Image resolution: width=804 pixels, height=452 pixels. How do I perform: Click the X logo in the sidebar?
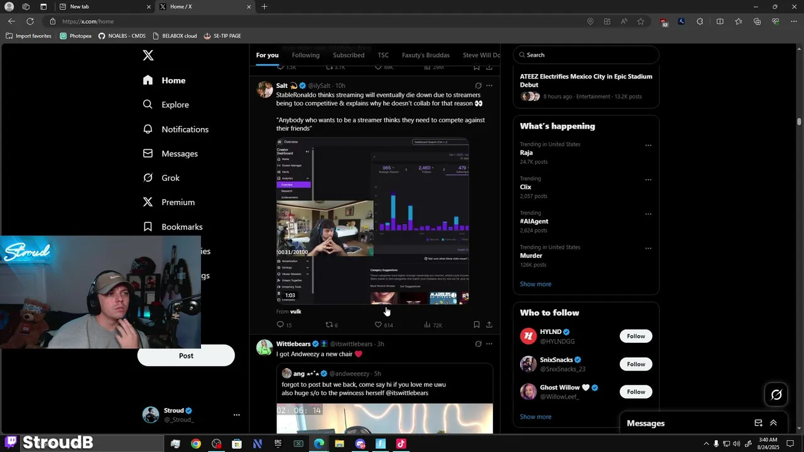(x=148, y=55)
